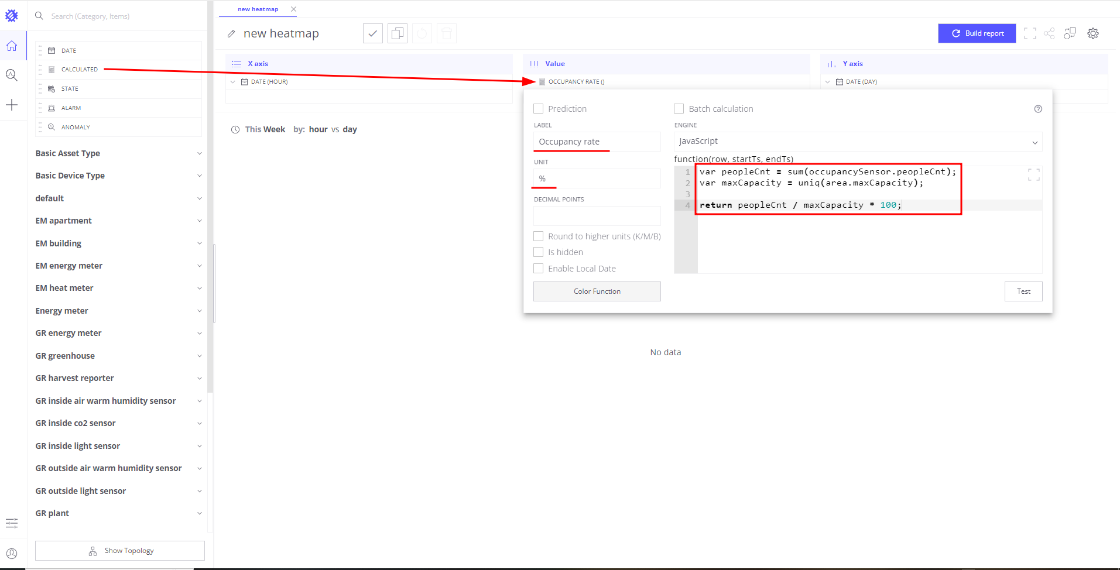Open the search/explore magnifier sidebar icon
Screen dimensions: 1120x570
[x=12, y=75]
